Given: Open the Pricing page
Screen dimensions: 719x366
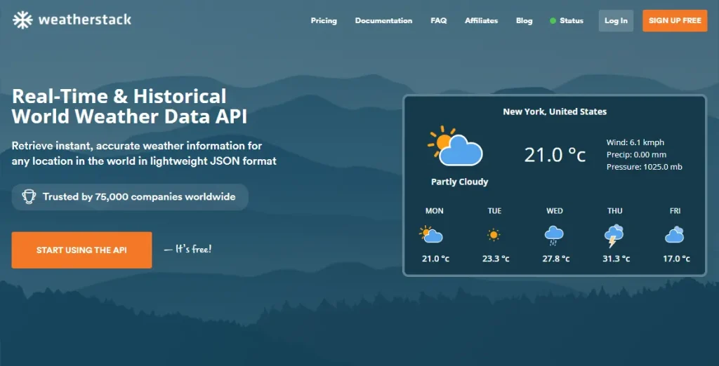Looking at the screenshot, I should click(x=324, y=20).
